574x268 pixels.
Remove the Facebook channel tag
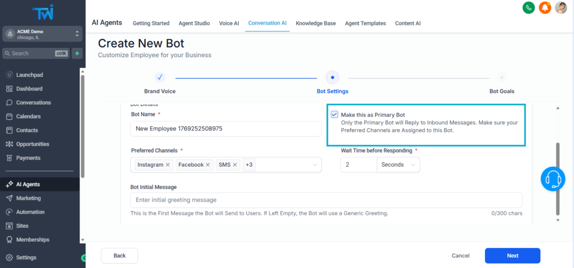coord(208,165)
